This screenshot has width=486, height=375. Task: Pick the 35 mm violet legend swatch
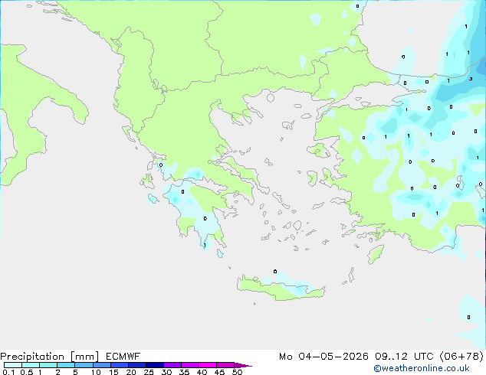189,365
